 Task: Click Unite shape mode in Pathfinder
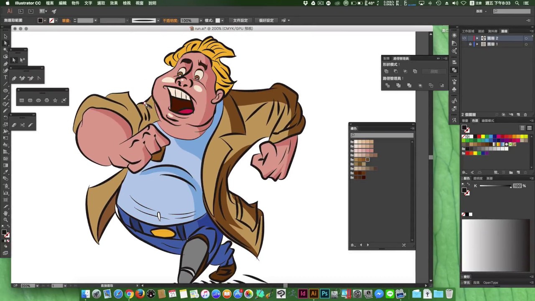386,71
